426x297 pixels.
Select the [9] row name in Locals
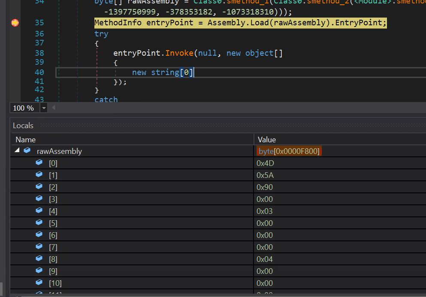(x=53, y=271)
